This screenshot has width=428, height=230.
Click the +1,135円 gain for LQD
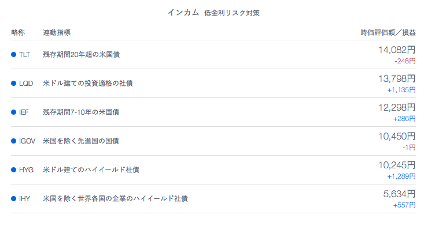pyautogui.click(x=401, y=90)
